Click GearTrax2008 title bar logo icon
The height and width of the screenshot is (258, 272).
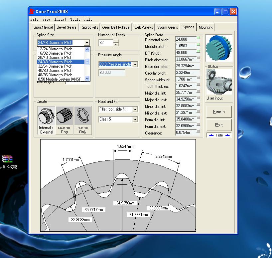(32, 11)
